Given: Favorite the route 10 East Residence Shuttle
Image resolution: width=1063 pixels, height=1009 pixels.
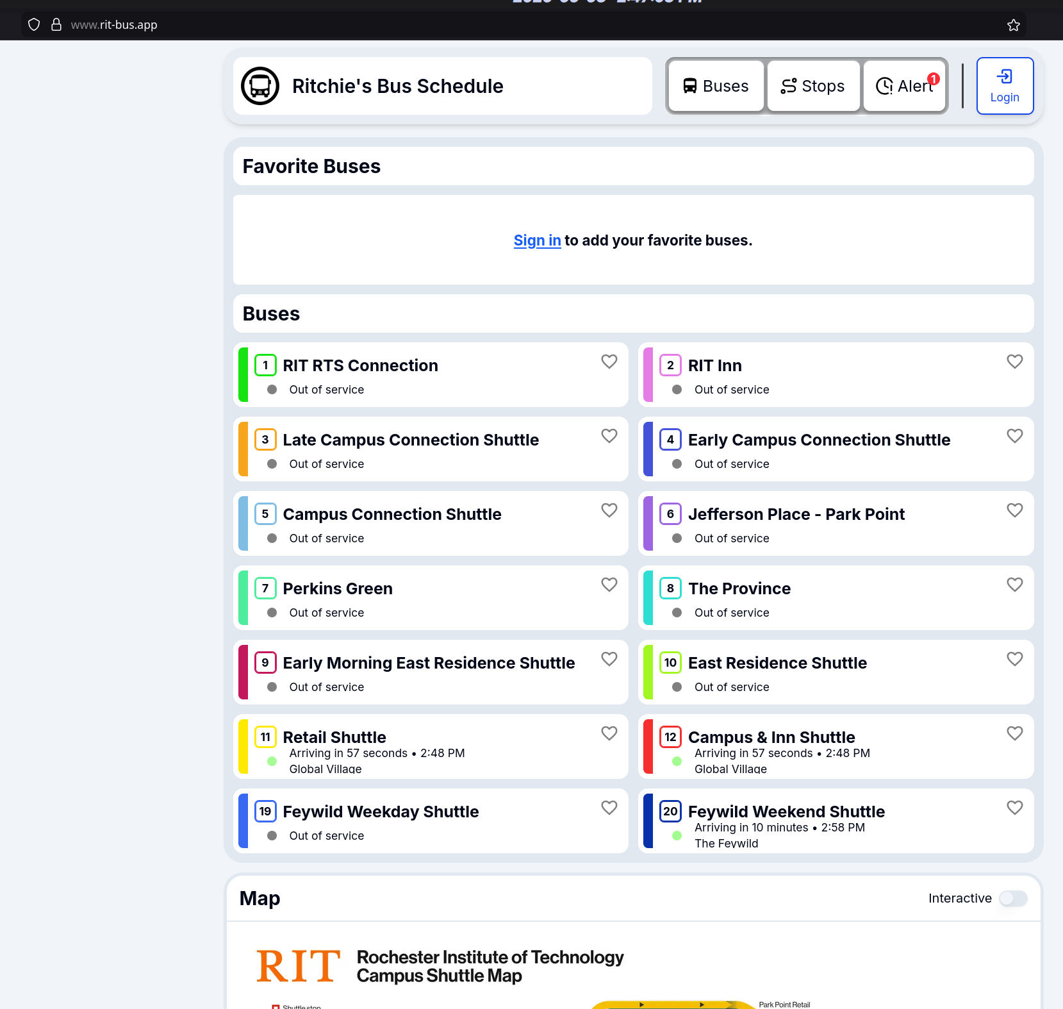Looking at the screenshot, I should click(x=1015, y=659).
